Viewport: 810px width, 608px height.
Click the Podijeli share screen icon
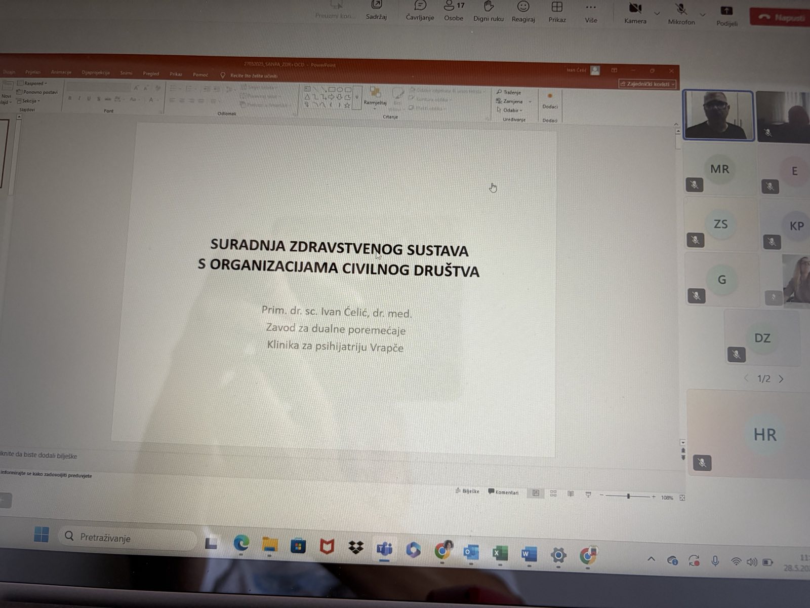click(726, 12)
